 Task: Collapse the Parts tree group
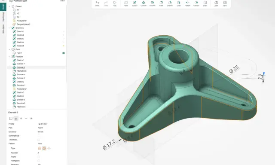tap(9, 49)
